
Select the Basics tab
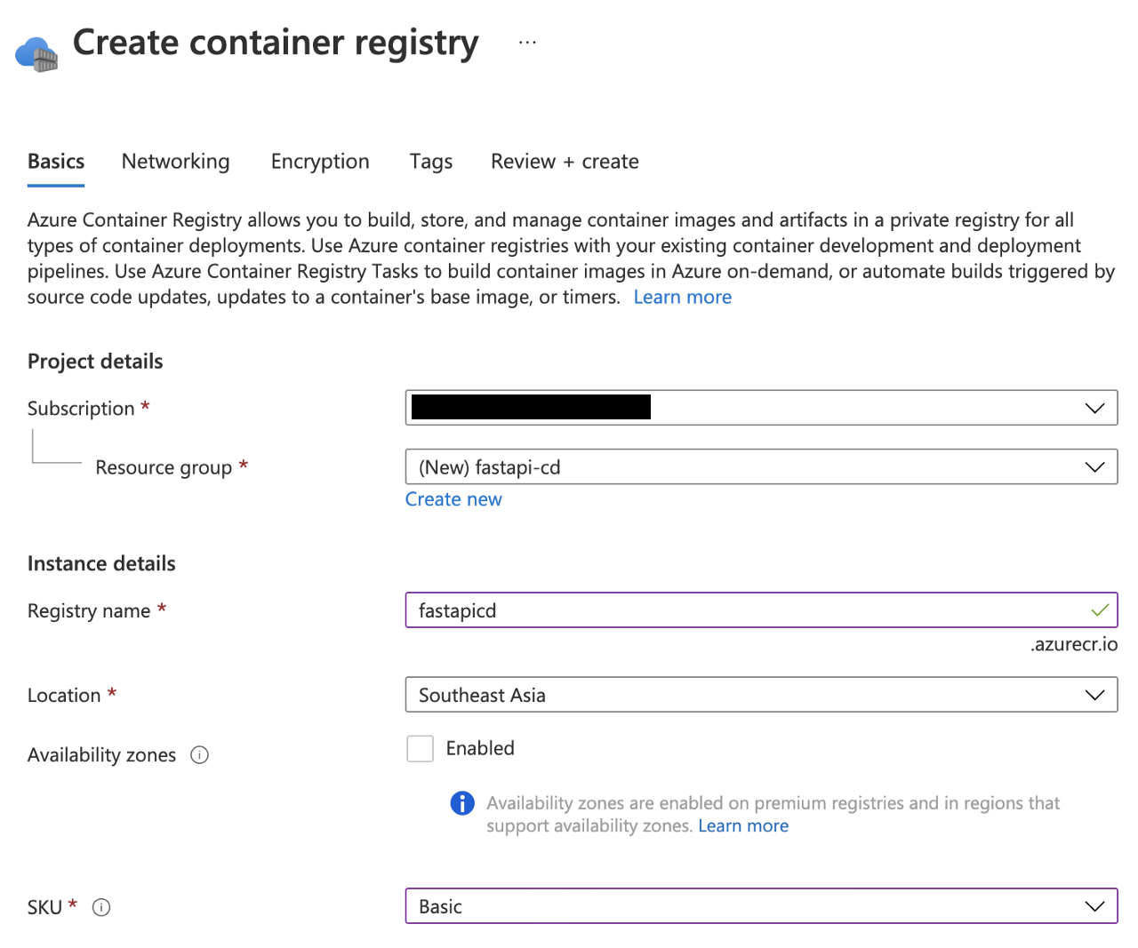[56, 162]
